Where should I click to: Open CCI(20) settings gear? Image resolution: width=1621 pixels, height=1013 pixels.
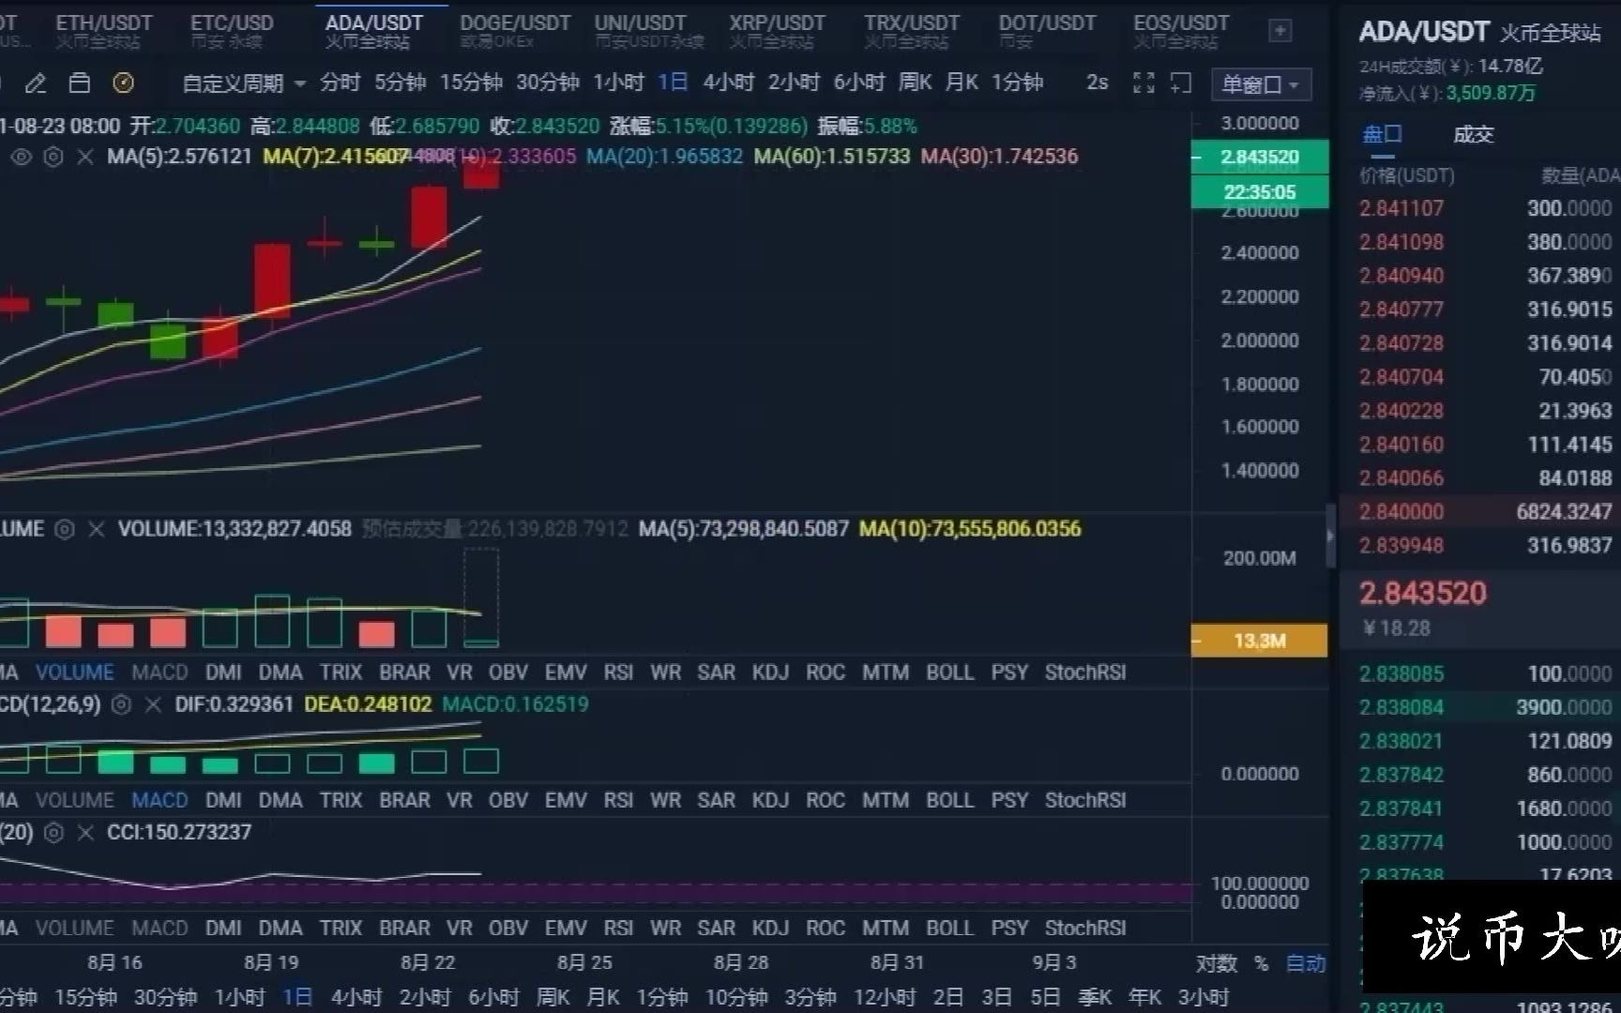pyautogui.click(x=53, y=832)
